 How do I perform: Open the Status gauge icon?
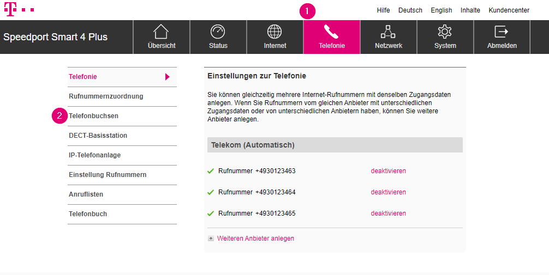tap(218, 32)
